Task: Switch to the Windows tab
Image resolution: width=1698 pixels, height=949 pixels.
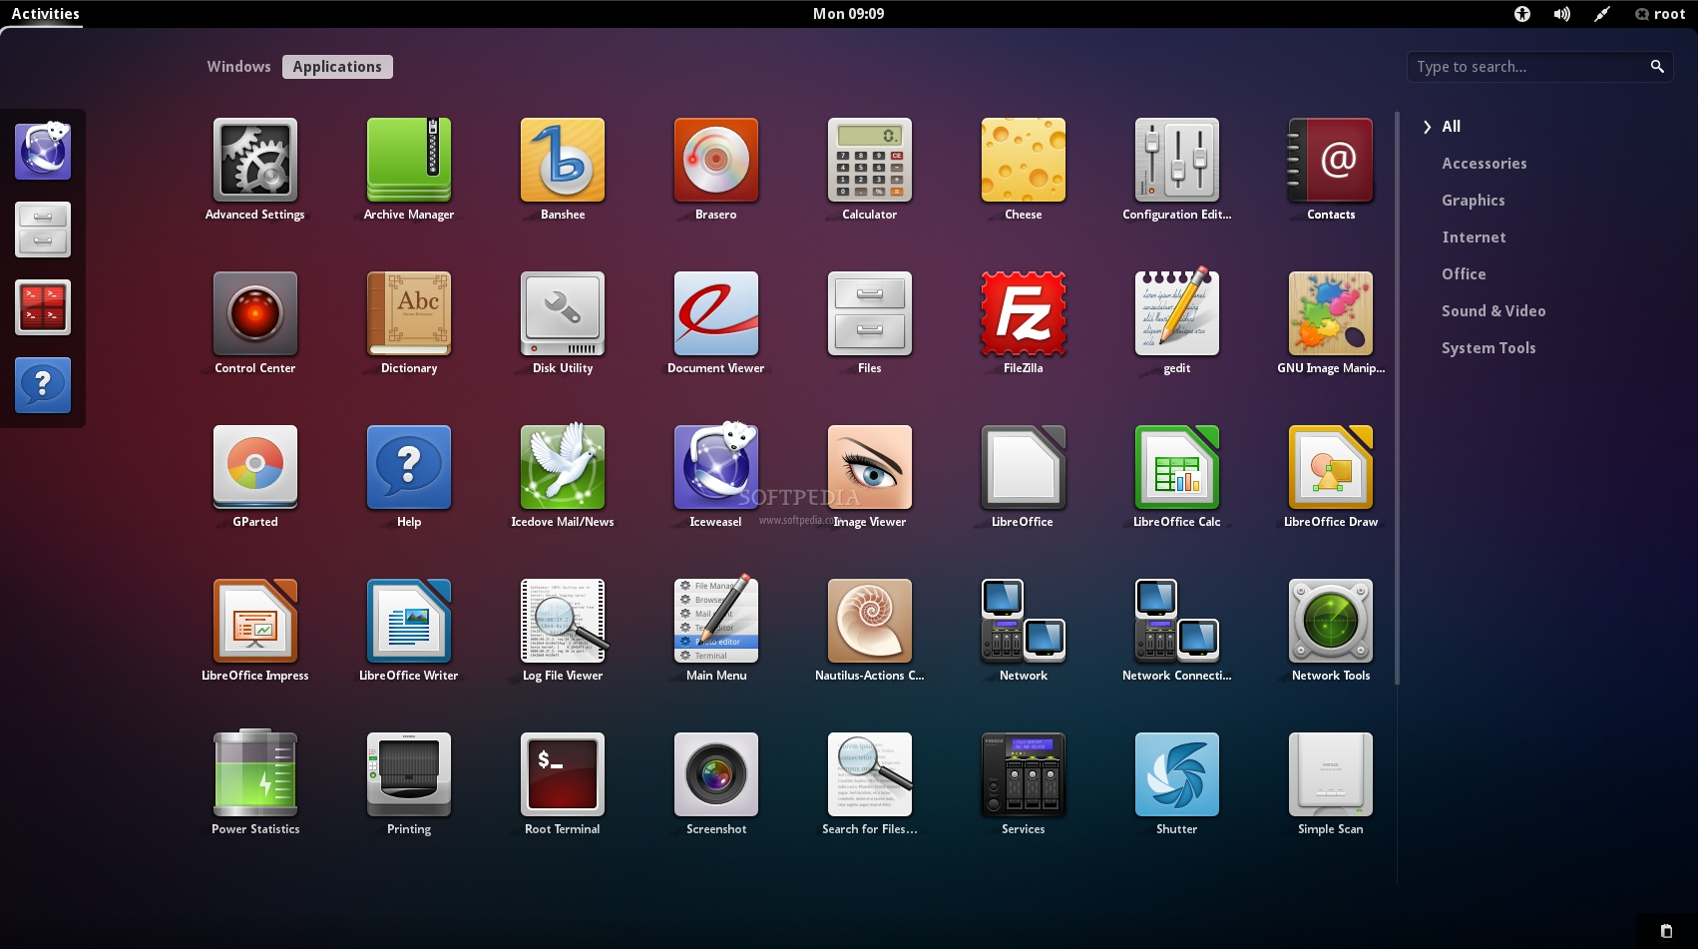Action: coord(238,67)
